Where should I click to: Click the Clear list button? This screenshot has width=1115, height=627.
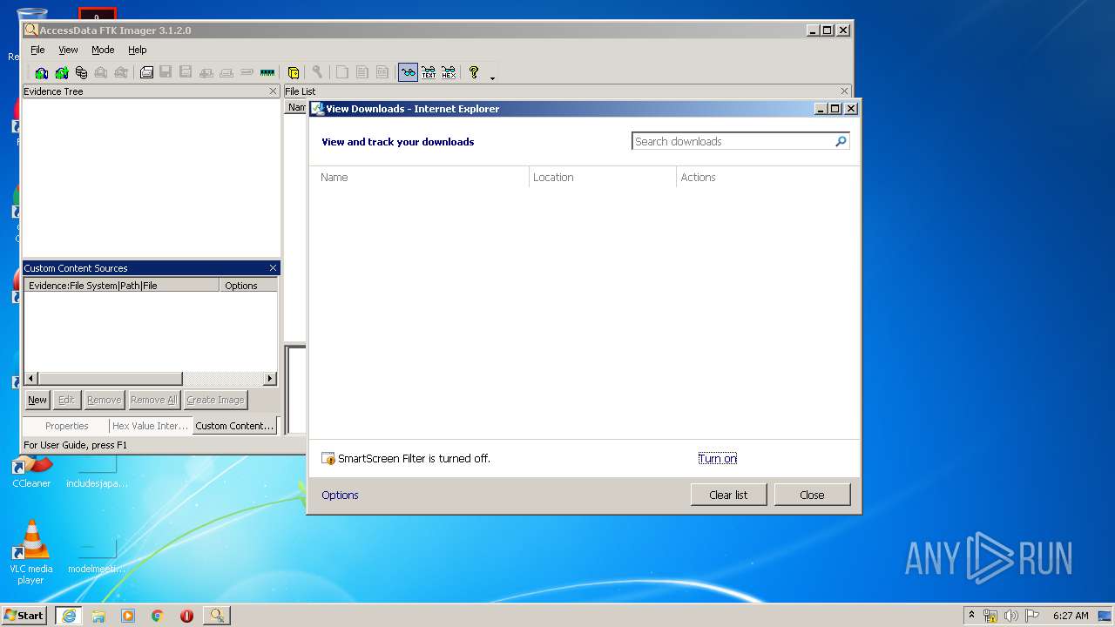[x=728, y=495]
